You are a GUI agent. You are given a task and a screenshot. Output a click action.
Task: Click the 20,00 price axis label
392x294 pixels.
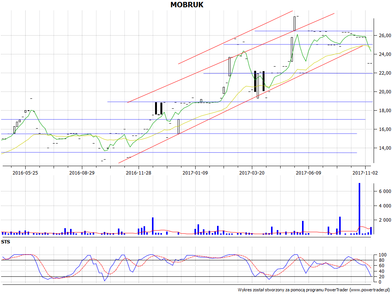pos(385,92)
